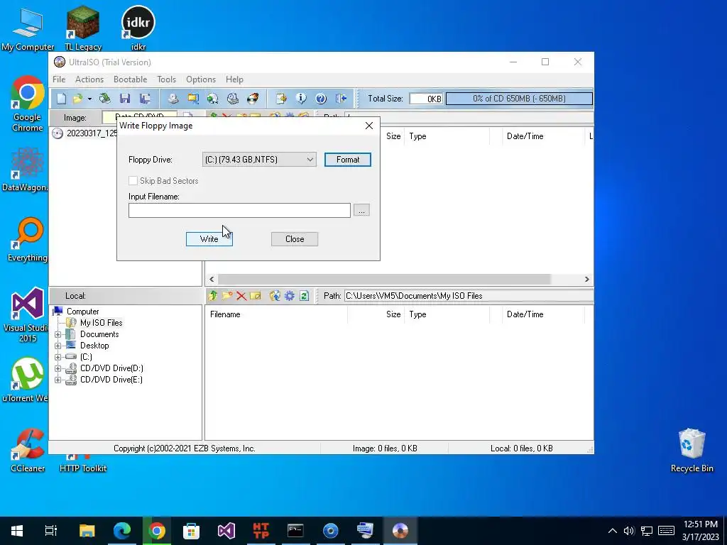Click the question-mark Help icon
The width and height of the screenshot is (727, 545).
[x=321, y=98]
